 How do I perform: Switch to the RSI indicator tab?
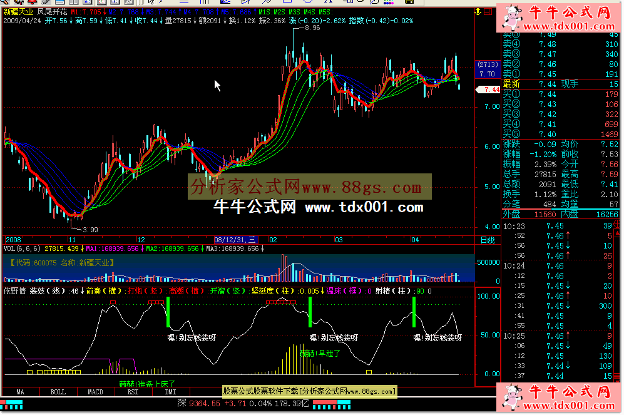(133, 392)
